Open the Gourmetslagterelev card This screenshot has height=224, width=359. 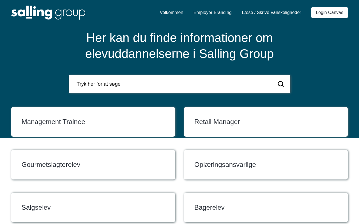coord(93,165)
